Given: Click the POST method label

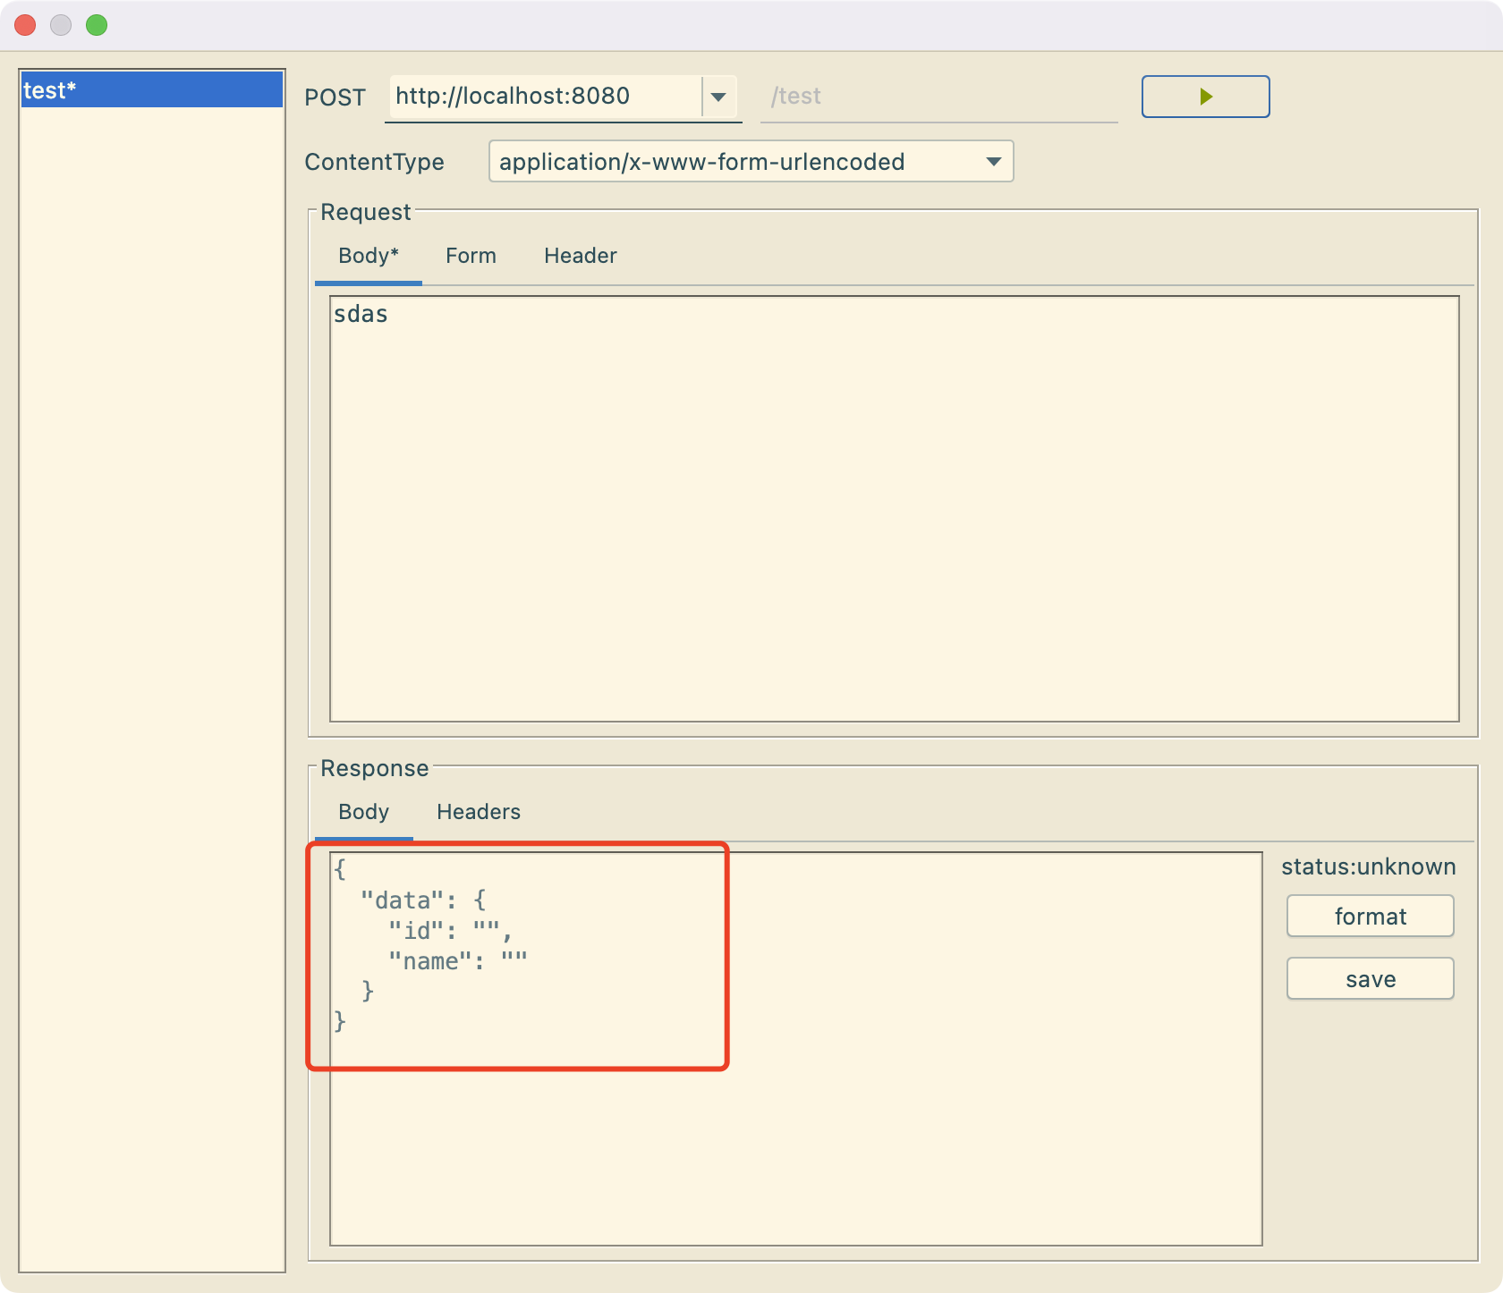Looking at the screenshot, I should coord(335,97).
